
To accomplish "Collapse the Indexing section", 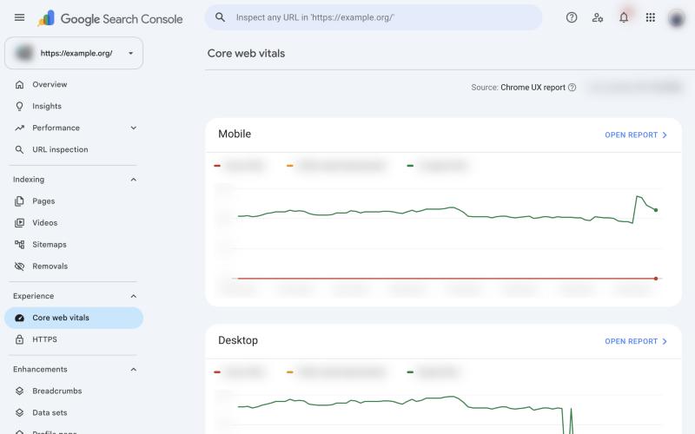I will pos(134,180).
